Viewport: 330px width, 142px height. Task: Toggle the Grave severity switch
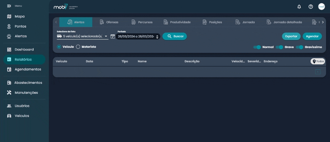[x=280, y=47]
